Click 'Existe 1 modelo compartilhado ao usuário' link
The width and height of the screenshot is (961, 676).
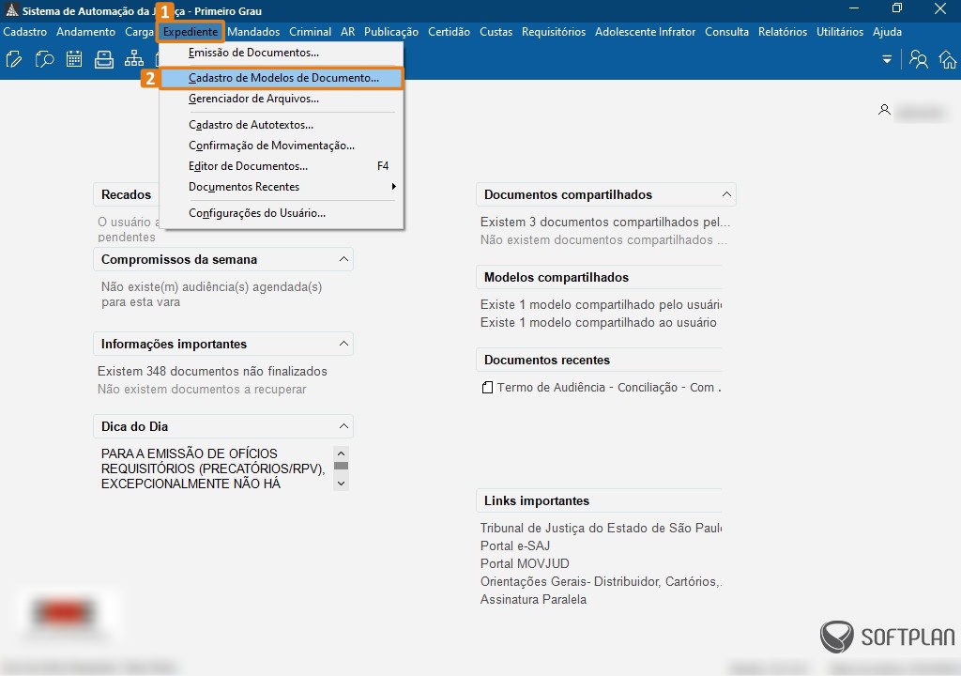click(x=598, y=323)
